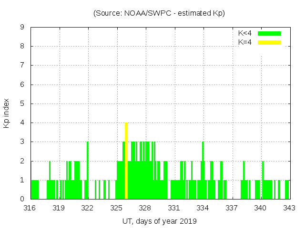Select the K<4 legend label text
The height and width of the screenshot is (228, 305).
tap(245, 33)
